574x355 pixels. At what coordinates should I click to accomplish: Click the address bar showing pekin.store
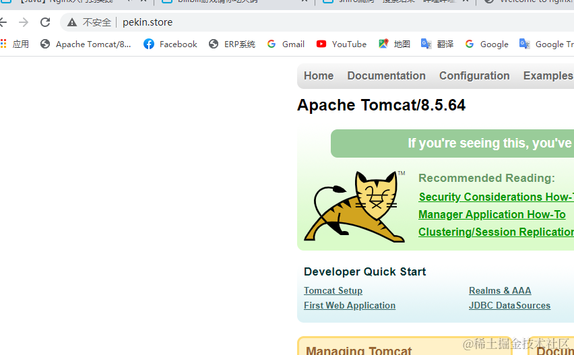pyautogui.click(x=317, y=22)
